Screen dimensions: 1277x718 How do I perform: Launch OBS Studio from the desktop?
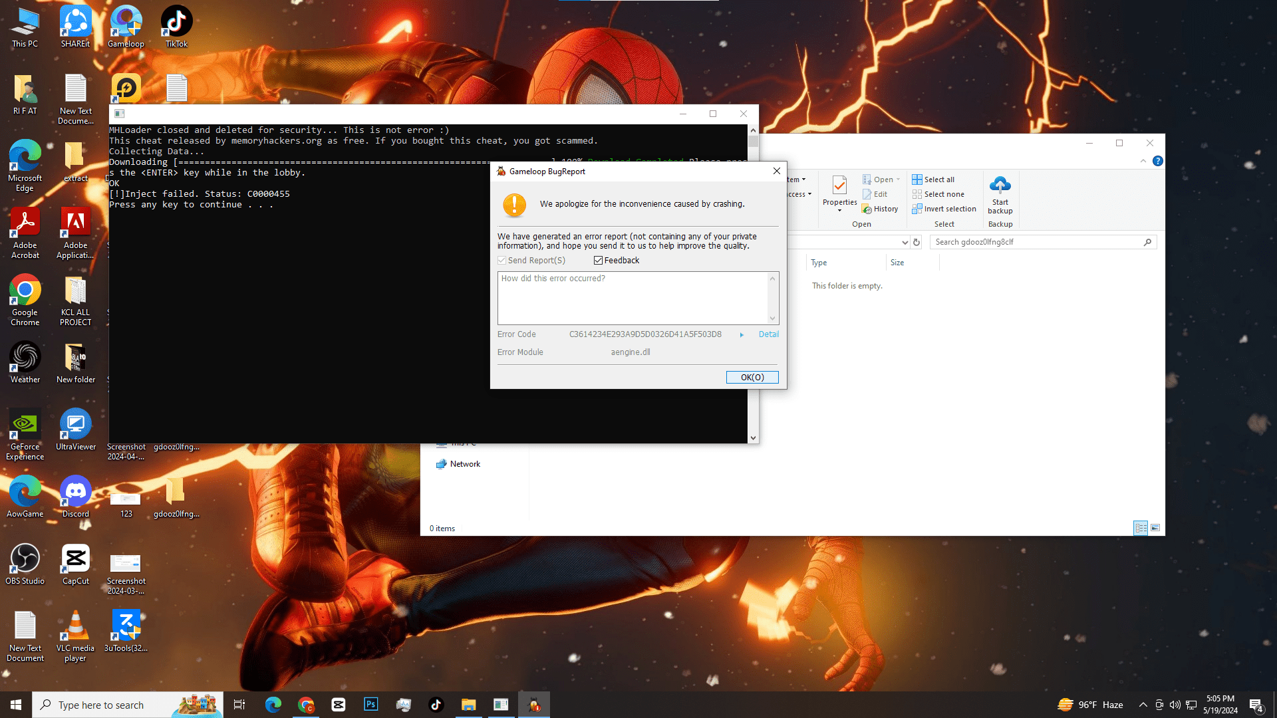tap(25, 564)
